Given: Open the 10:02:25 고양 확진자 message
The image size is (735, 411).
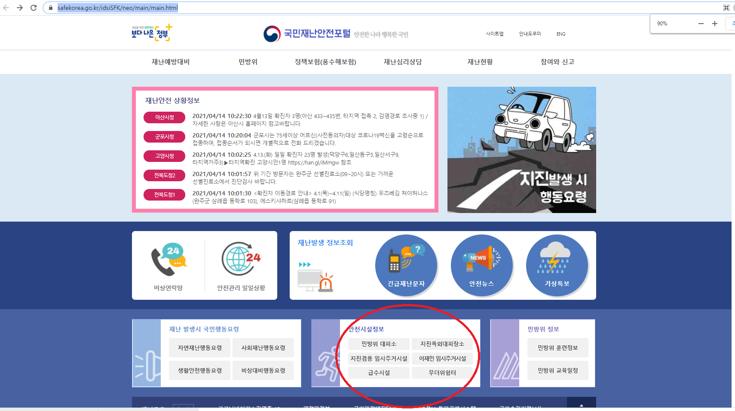Looking at the screenshot, I should click(296, 158).
